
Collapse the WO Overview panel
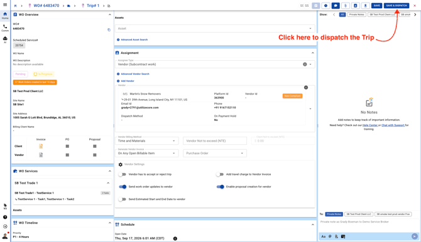[109, 14]
